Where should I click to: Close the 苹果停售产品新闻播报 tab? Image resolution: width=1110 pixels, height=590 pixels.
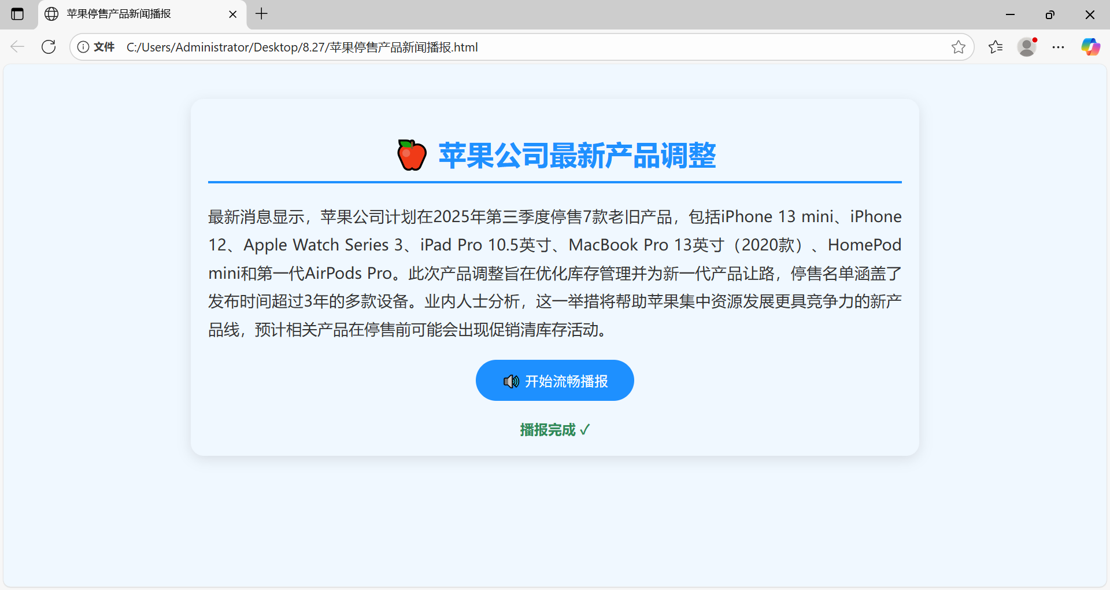pyautogui.click(x=233, y=14)
